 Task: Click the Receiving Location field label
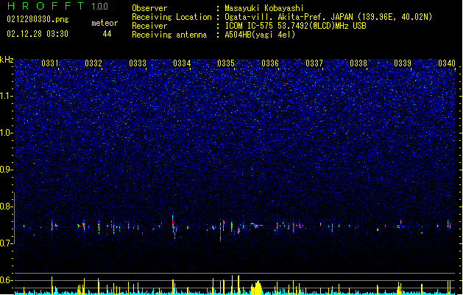[x=172, y=17]
